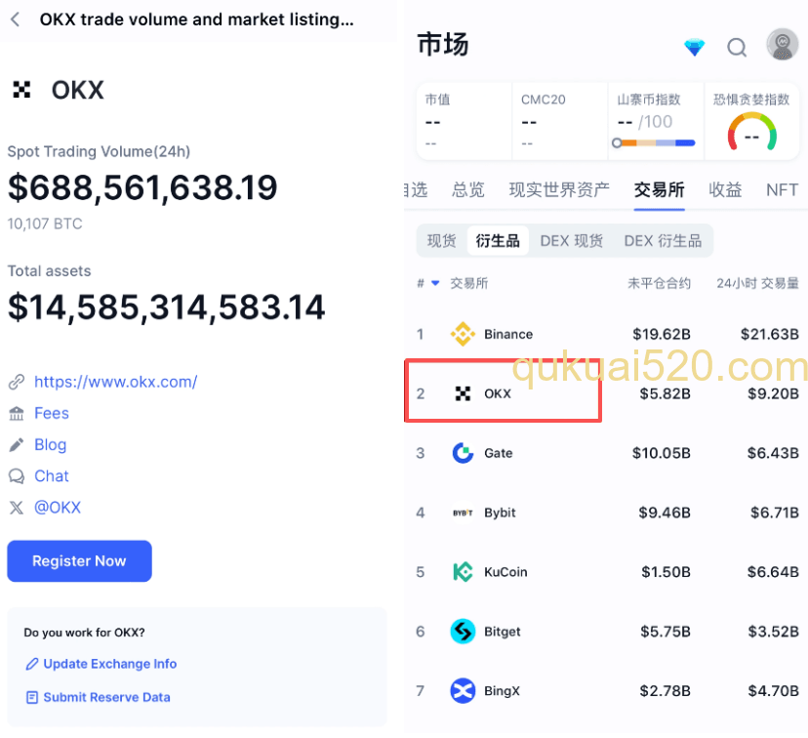Screen dimensions: 808x738
Task: Click the Gate logo in row 3
Action: pos(463,453)
